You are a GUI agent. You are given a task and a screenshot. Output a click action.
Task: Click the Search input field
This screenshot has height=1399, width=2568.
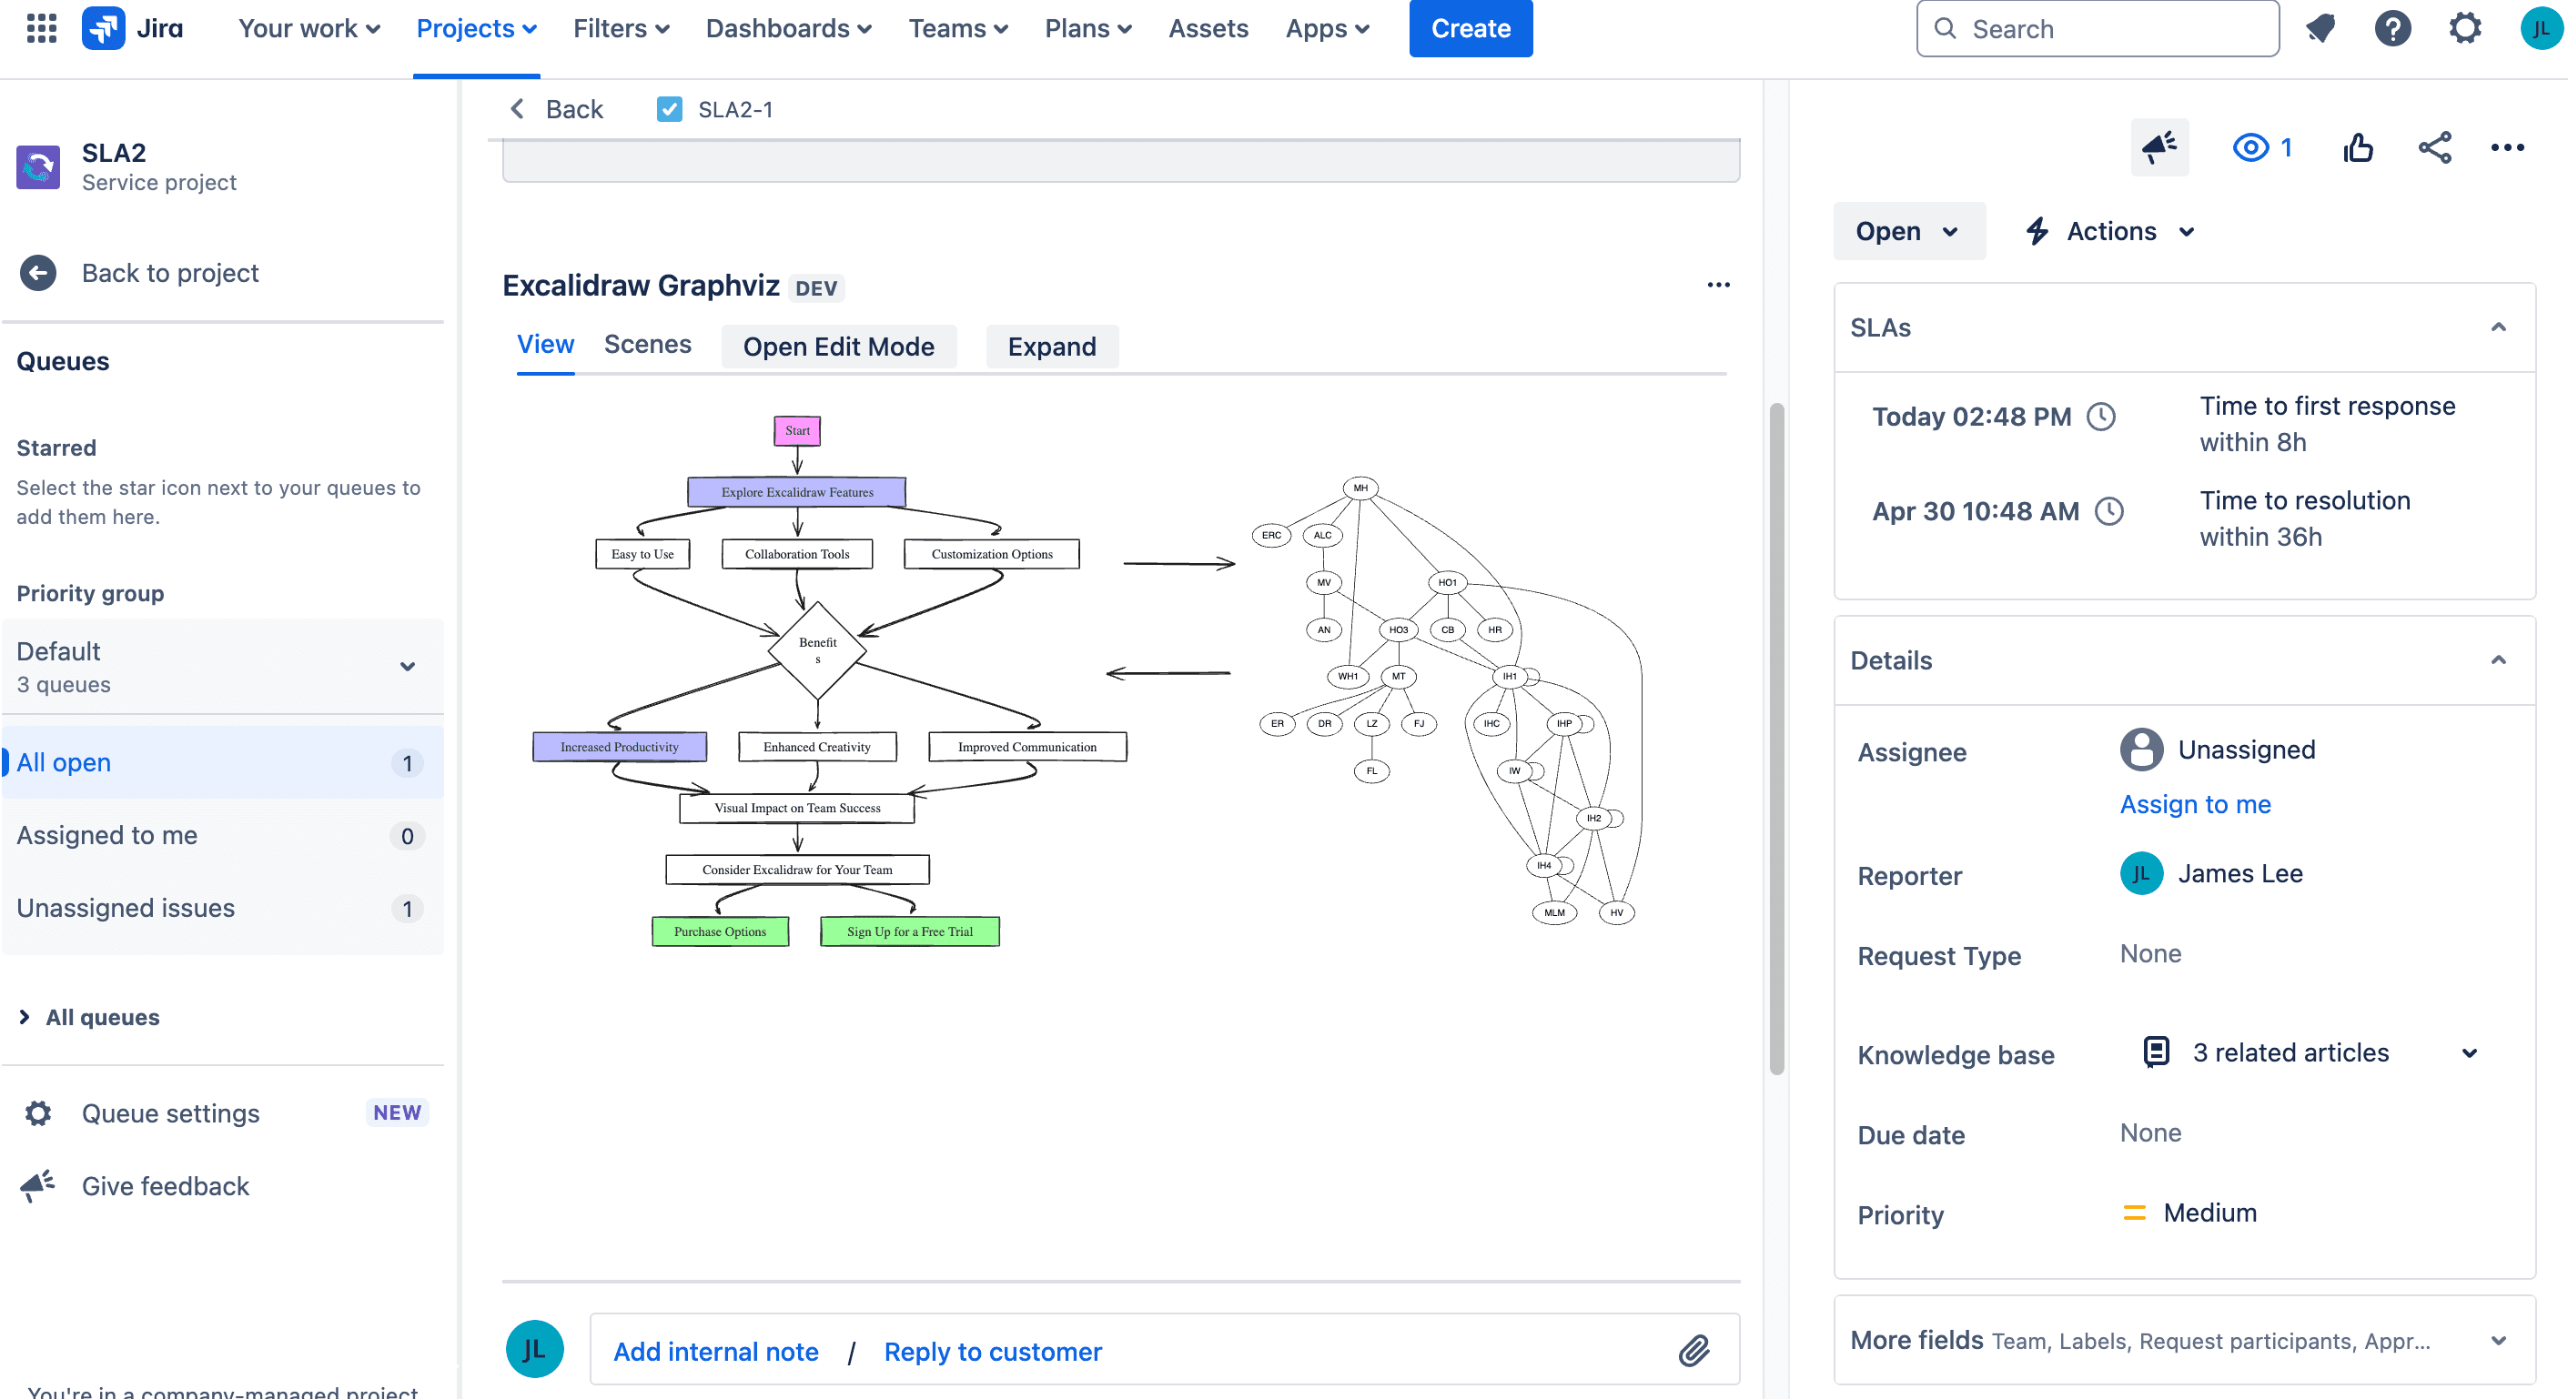coord(2097,28)
